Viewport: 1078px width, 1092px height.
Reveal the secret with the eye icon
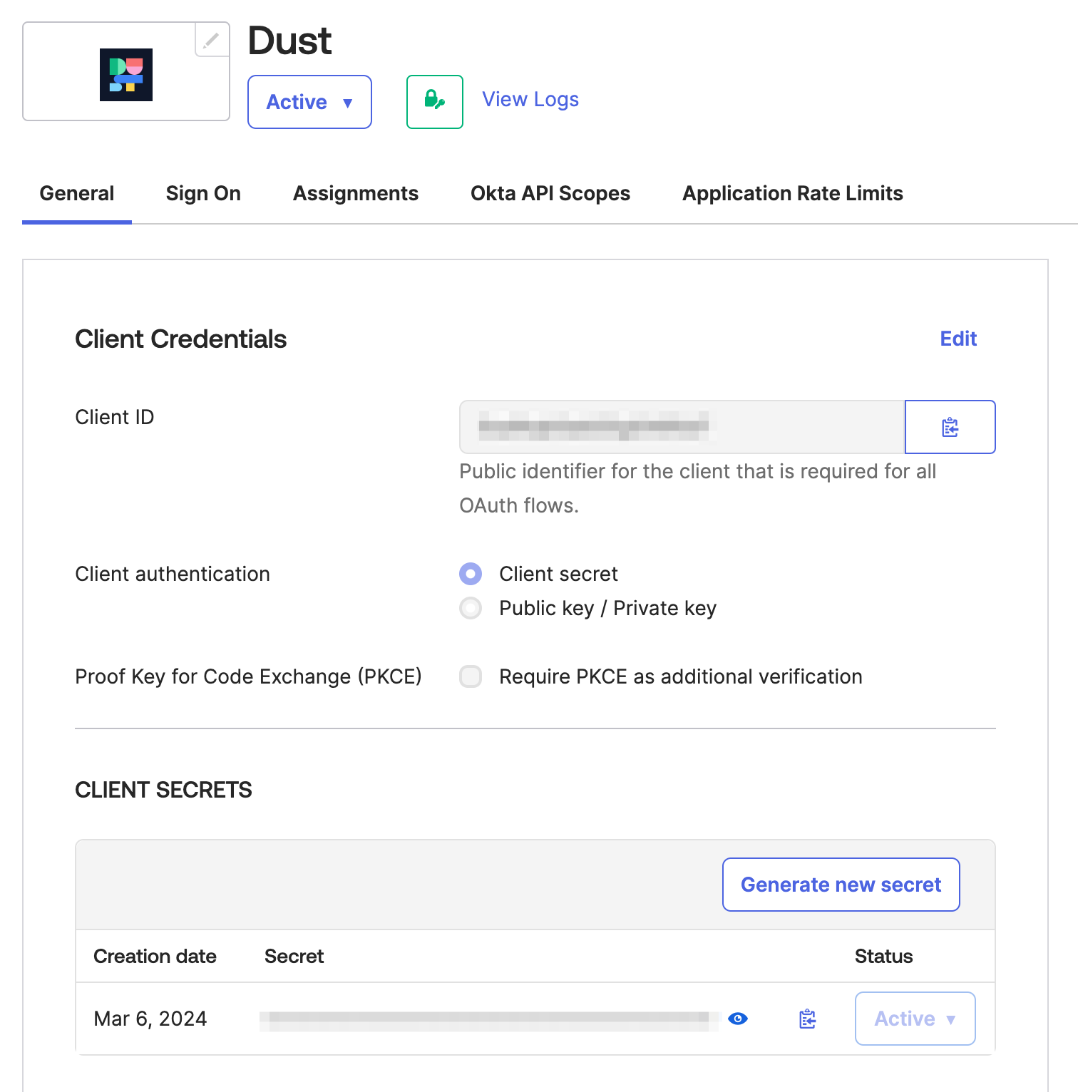click(x=738, y=1019)
